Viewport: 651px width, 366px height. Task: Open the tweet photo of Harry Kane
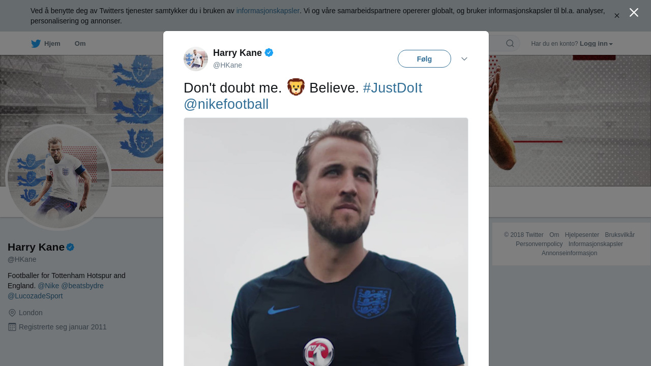coord(325,244)
